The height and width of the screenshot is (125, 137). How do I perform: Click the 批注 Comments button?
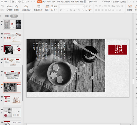[x=123, y=2]
